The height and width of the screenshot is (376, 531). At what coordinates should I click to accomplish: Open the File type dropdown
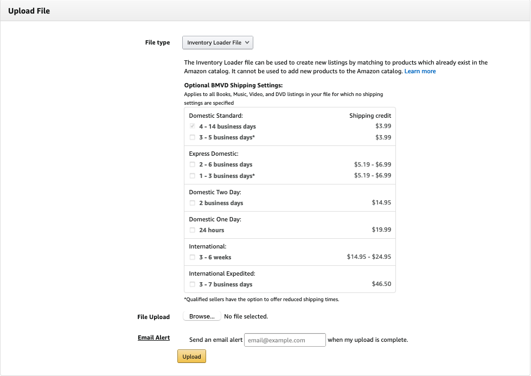point(217,42)
